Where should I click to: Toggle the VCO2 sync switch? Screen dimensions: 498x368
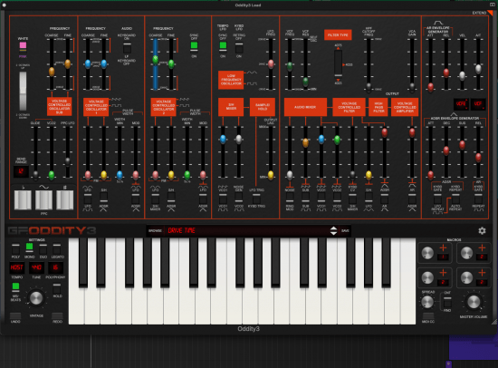(x=194, y=46)
